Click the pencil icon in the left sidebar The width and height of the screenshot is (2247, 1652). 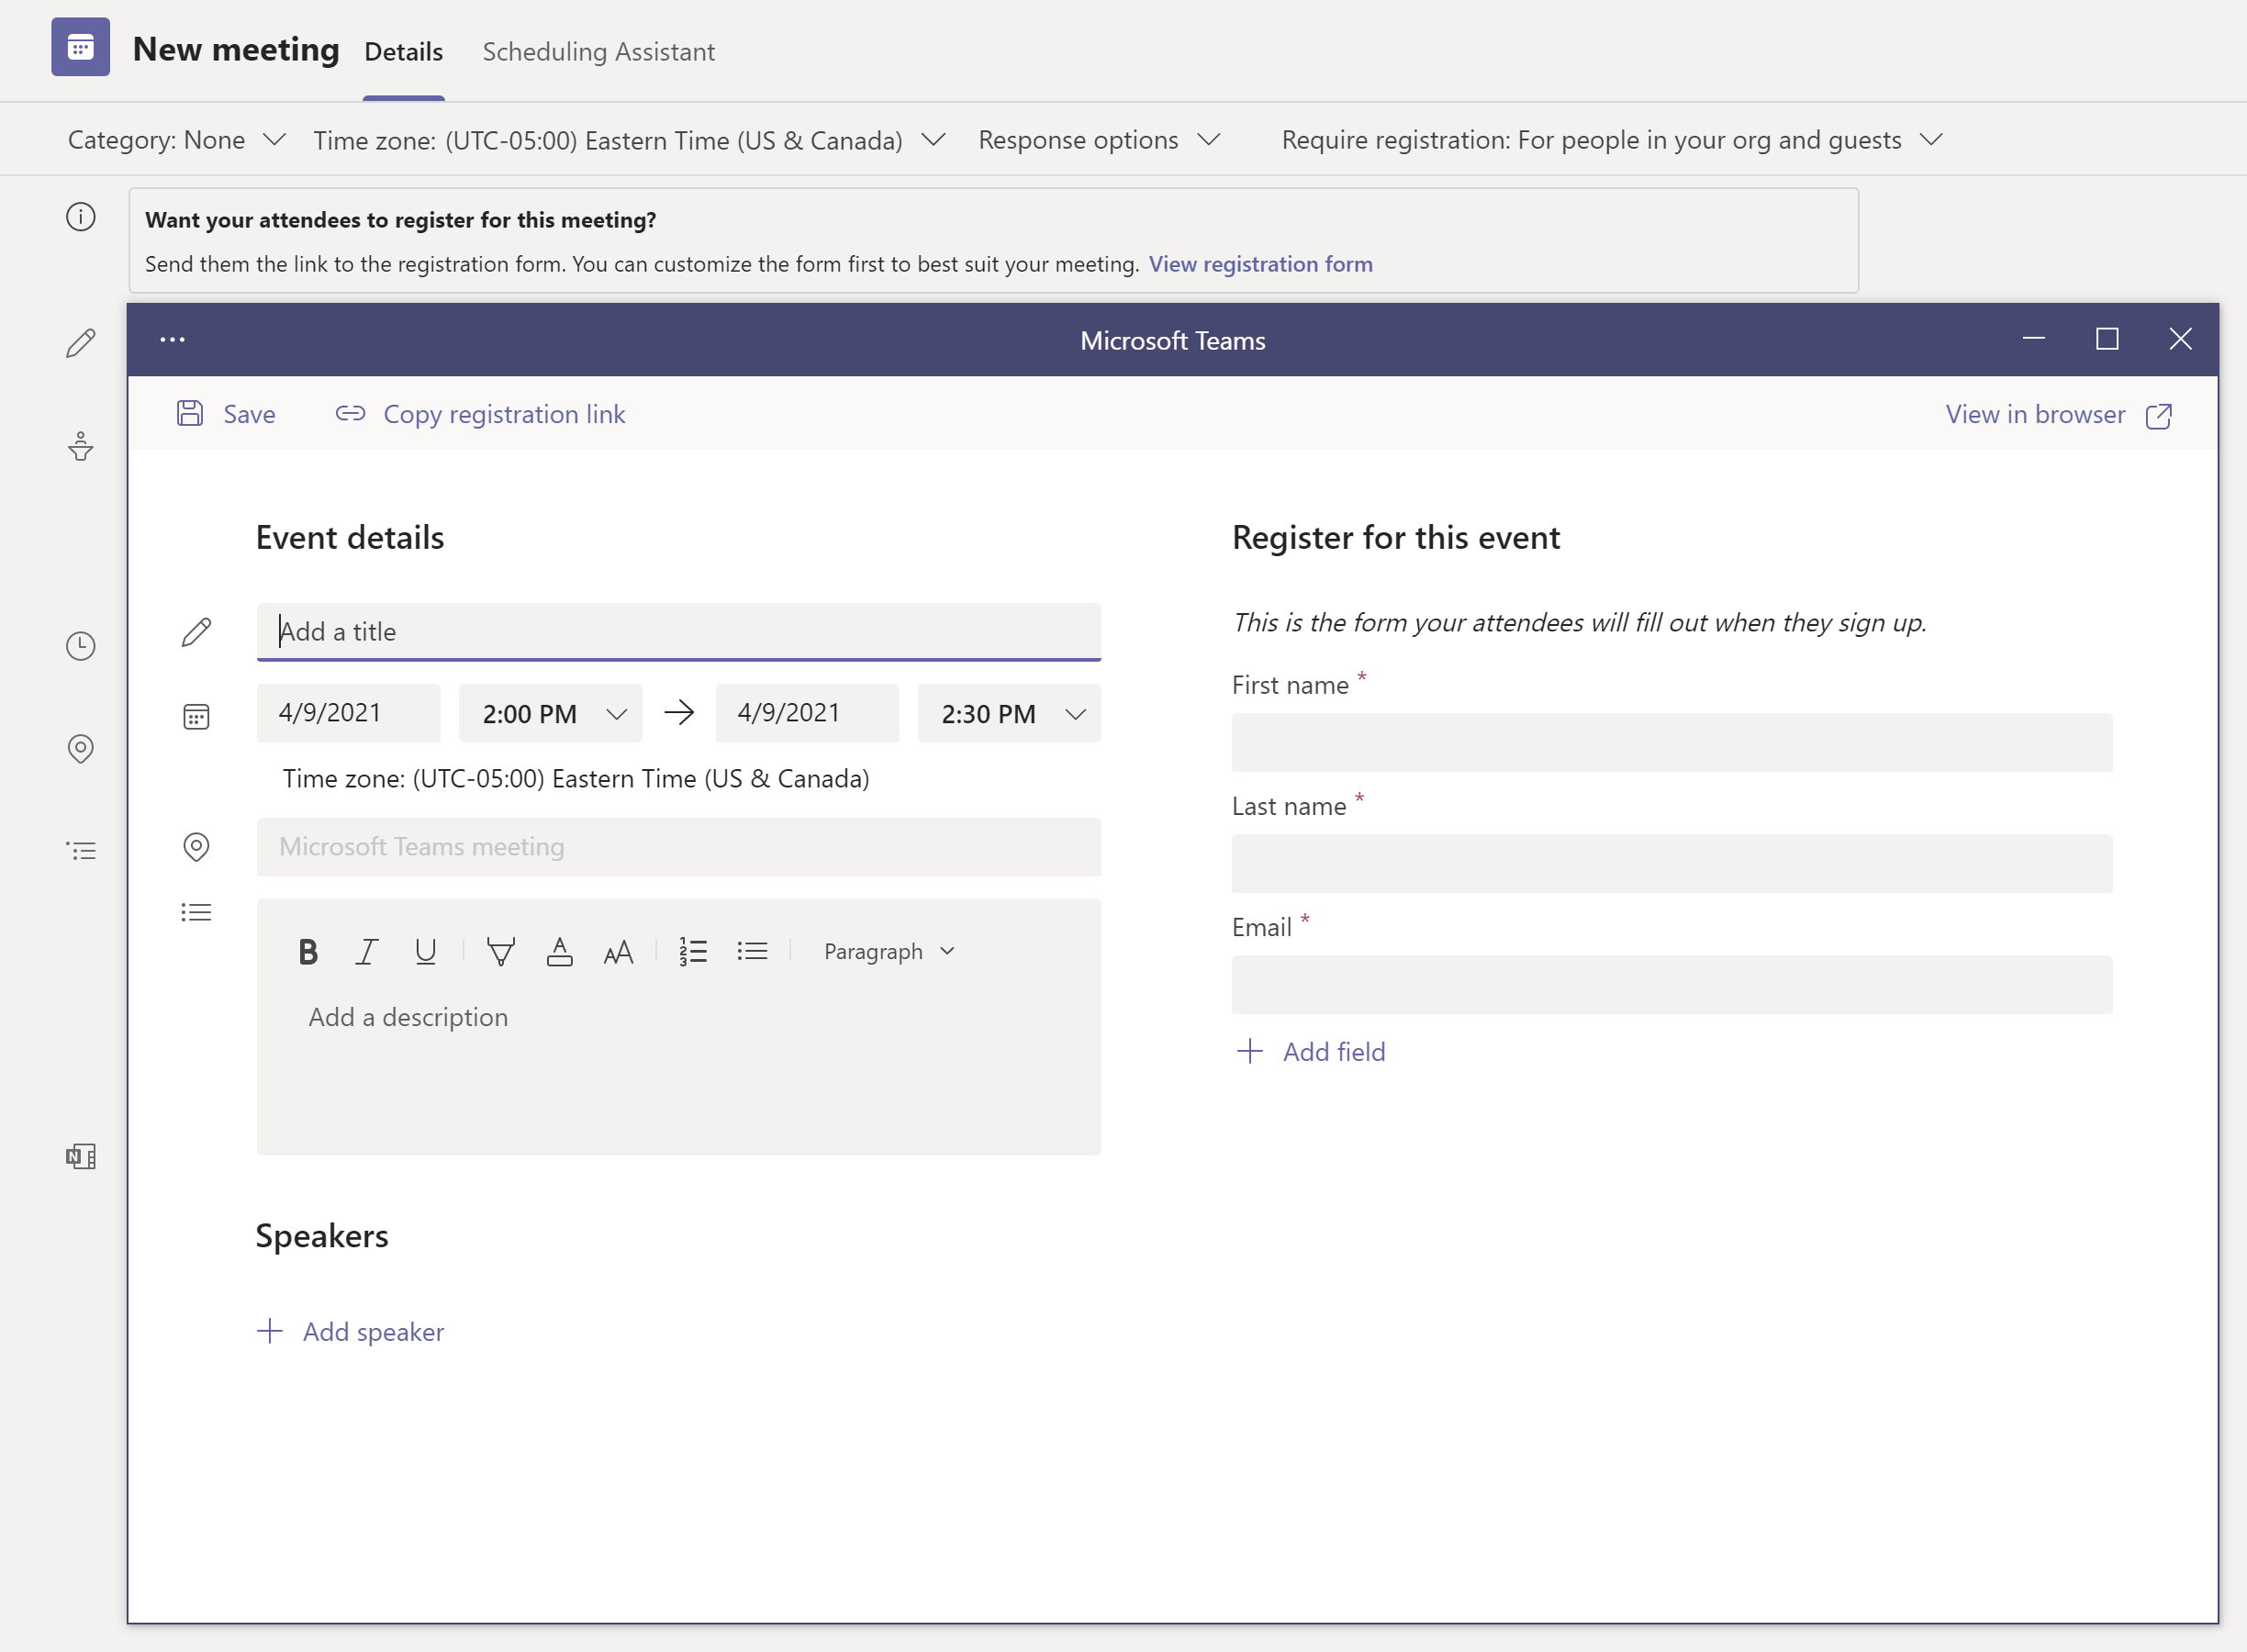pyautogui.click(x=81, y=343)
